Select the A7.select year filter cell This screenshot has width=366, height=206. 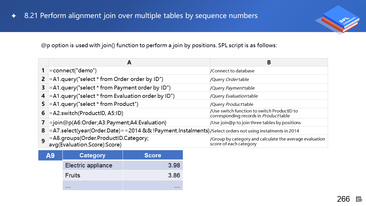pos(129,131)
